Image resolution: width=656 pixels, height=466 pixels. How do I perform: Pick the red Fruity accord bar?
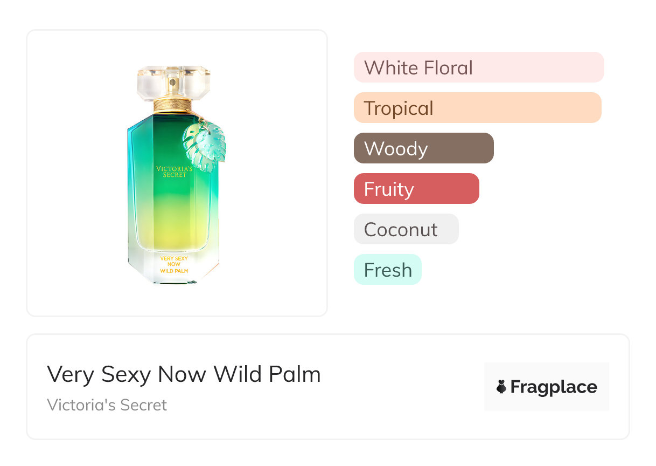point(416,189)
